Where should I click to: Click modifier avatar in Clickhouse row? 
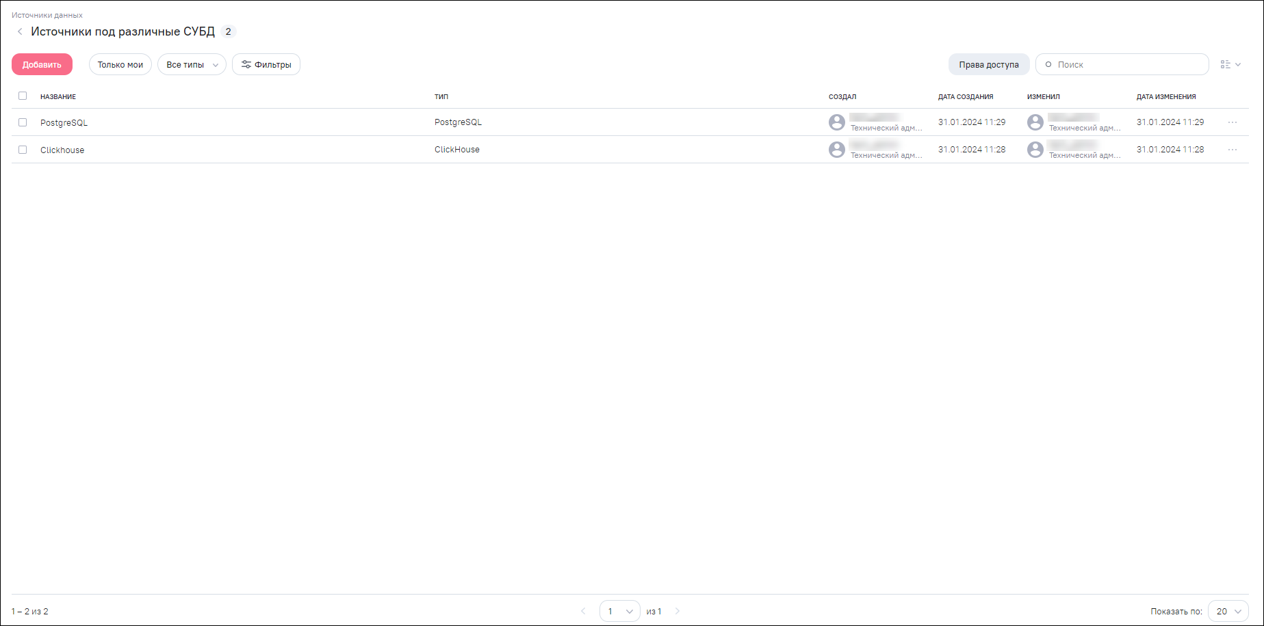point(1035,150)
